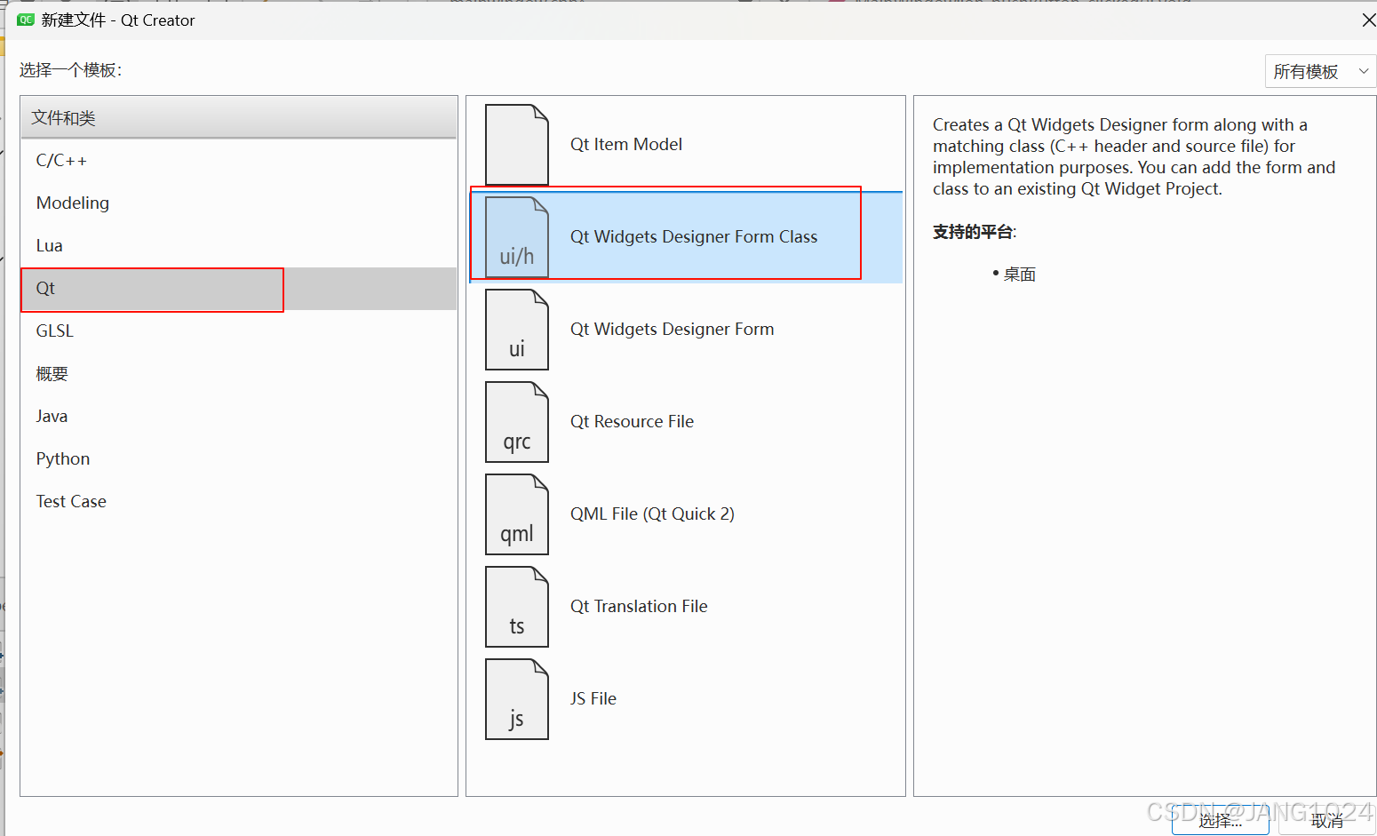The height and width of the screenshot is (836, 1377).
Task: Click the 桌面 platform entry
Action: [x=1020, y=275]
